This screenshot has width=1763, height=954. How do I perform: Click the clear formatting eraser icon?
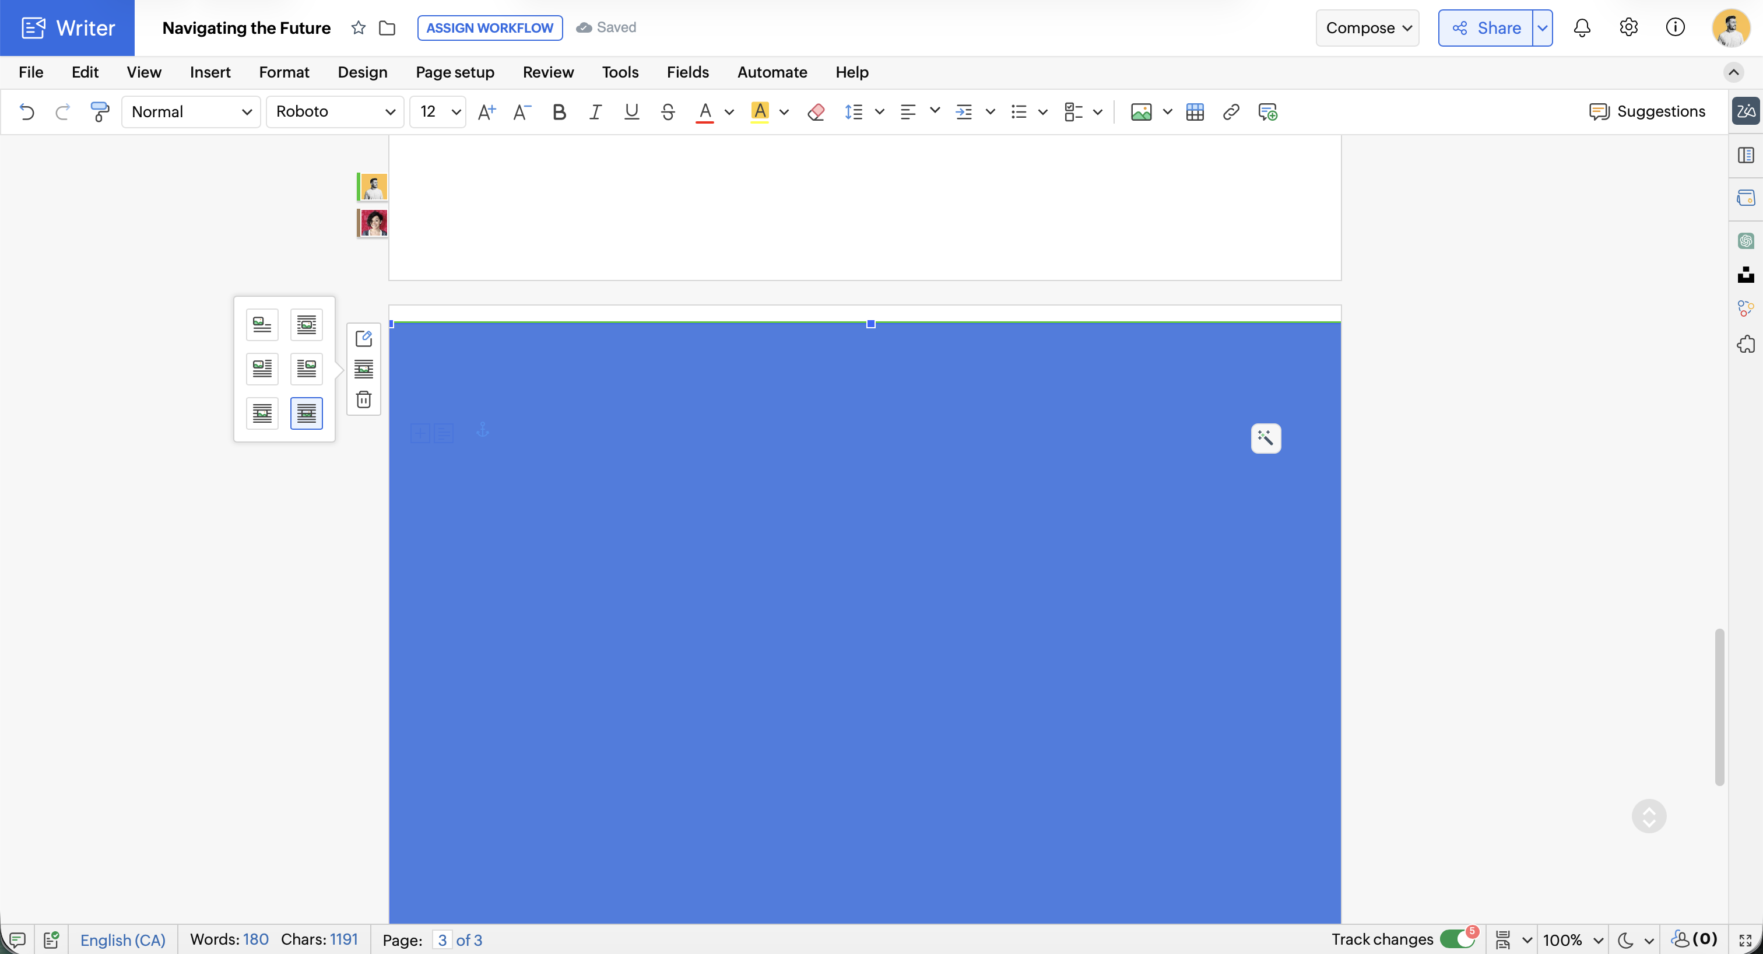click(815, 111)
